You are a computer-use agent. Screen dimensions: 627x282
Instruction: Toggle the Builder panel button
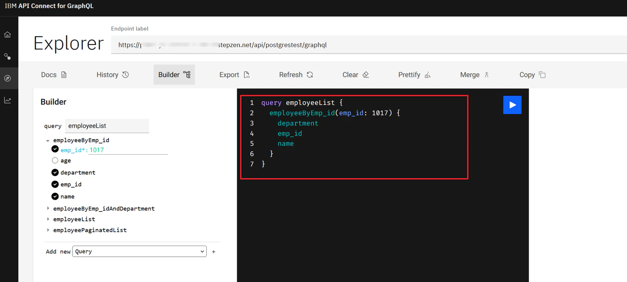[174, 75]
